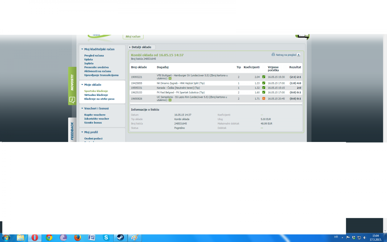This screenshot has width=387, height=242.
Task: Open the volume speaker tray icon
Action: (364, 238)
